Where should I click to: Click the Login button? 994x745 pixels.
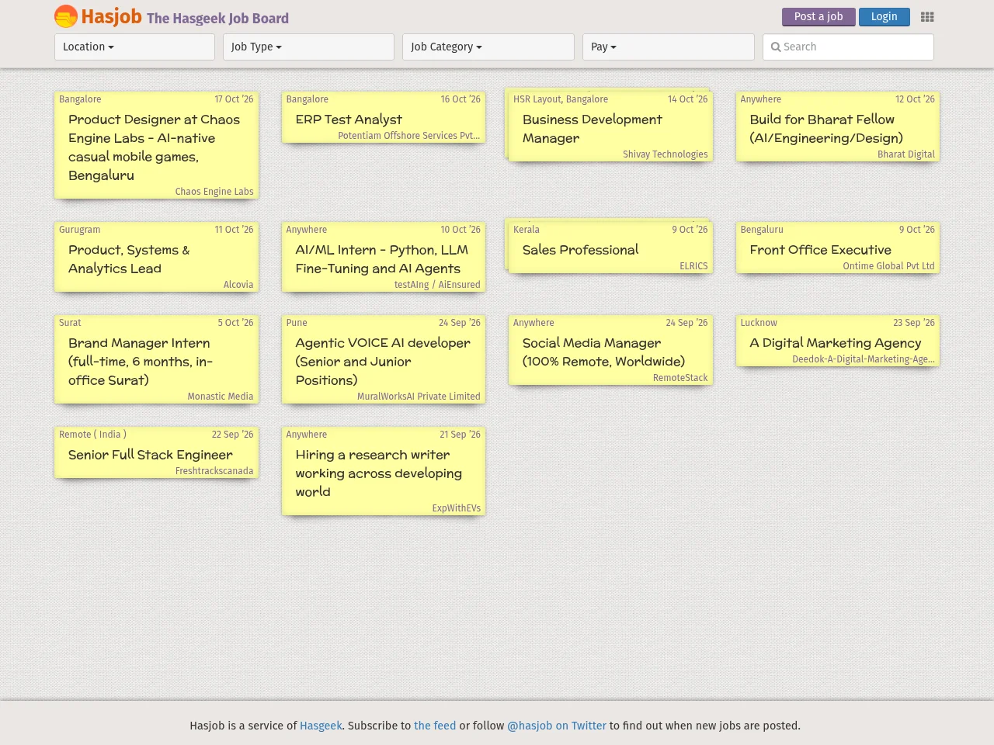coord(884,16)
